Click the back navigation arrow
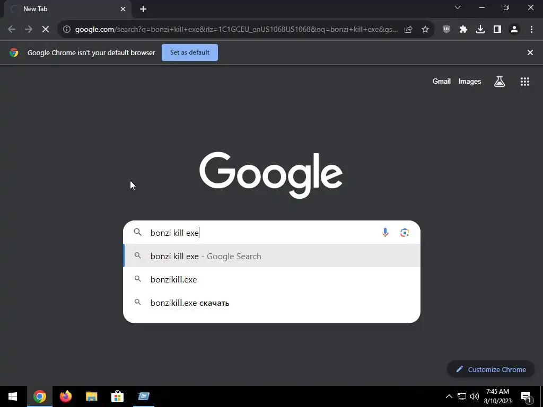543x407 pixels. [12, 30]
